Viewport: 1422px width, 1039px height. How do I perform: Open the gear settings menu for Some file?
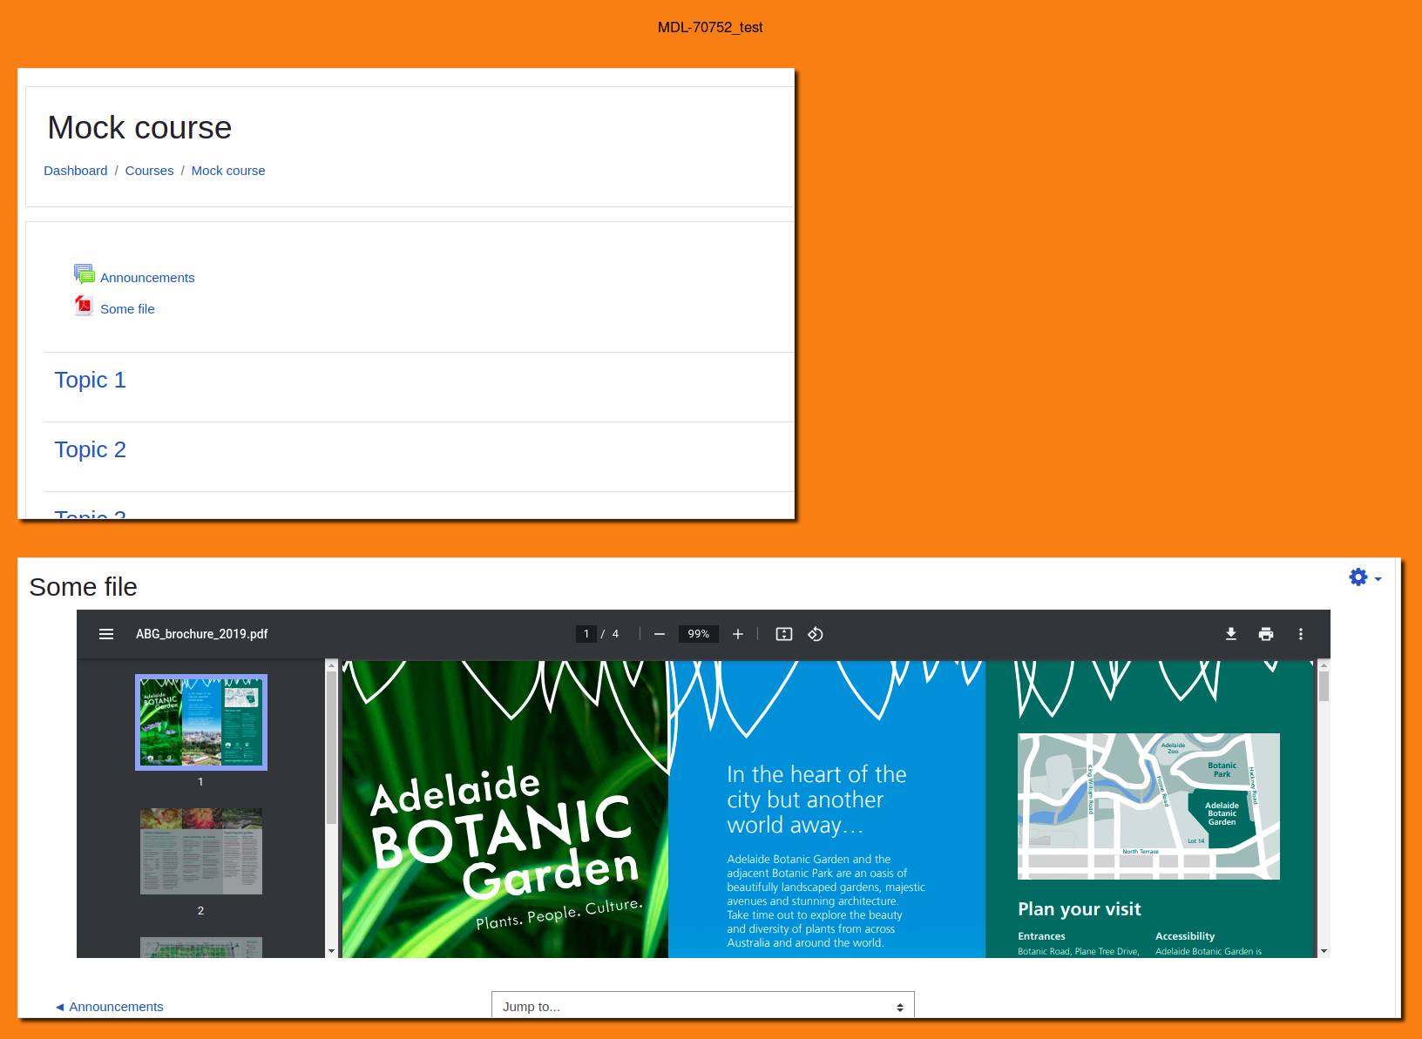(1364, 577)
